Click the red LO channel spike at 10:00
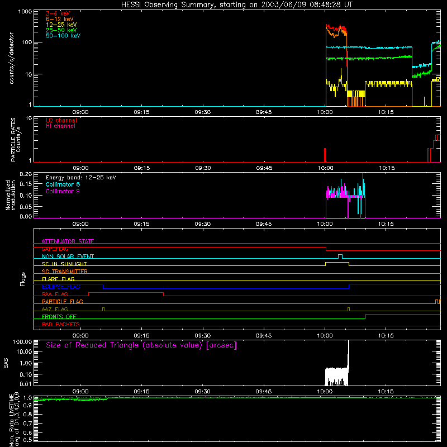 pos(325,155)
